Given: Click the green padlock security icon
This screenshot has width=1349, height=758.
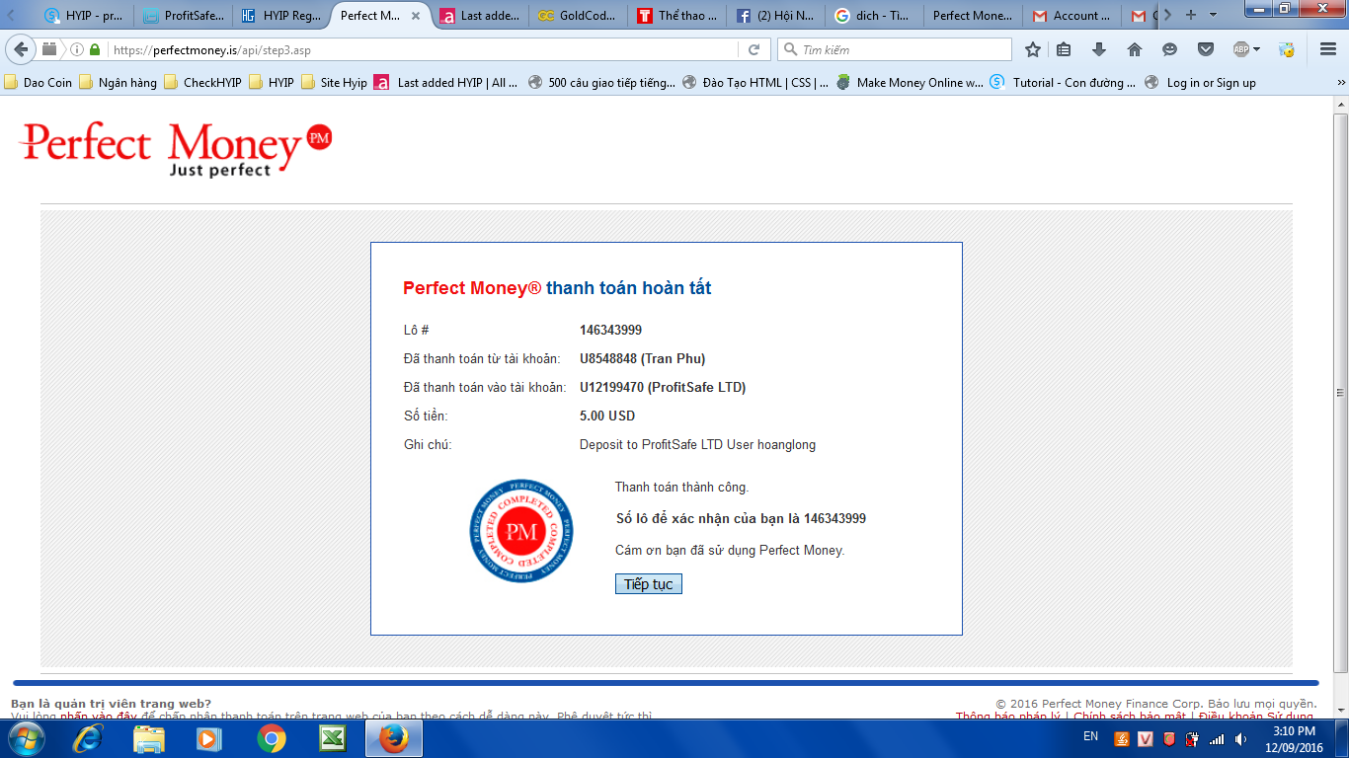Looking at the screenshot, I should 95,49.
